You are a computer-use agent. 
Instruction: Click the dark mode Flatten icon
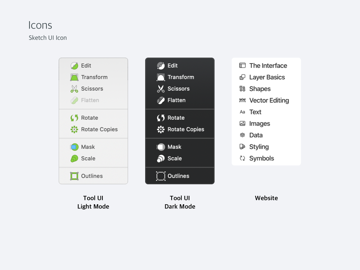coord(161,100)
